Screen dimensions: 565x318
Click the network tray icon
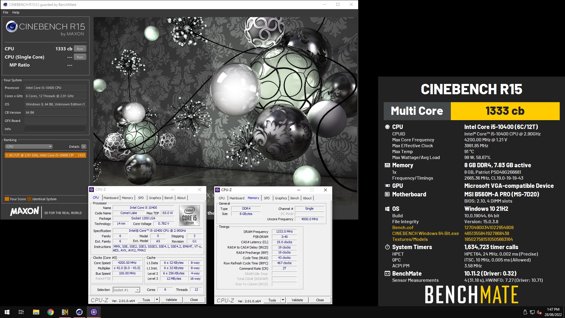coord(532,312)
